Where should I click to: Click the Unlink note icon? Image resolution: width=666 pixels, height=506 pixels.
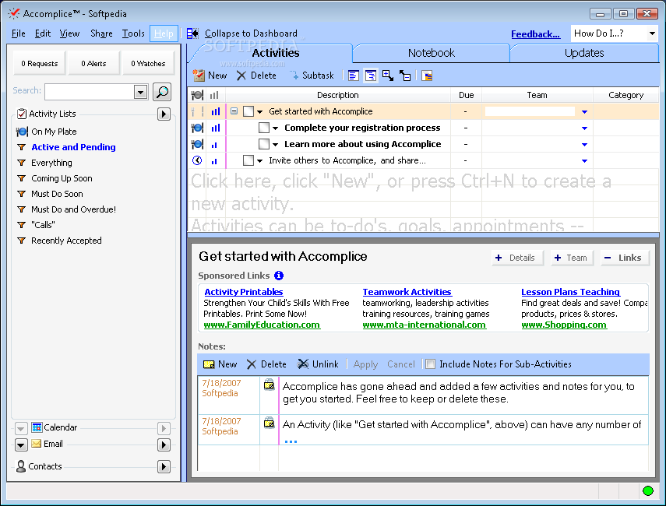click(x=303, y=364)
